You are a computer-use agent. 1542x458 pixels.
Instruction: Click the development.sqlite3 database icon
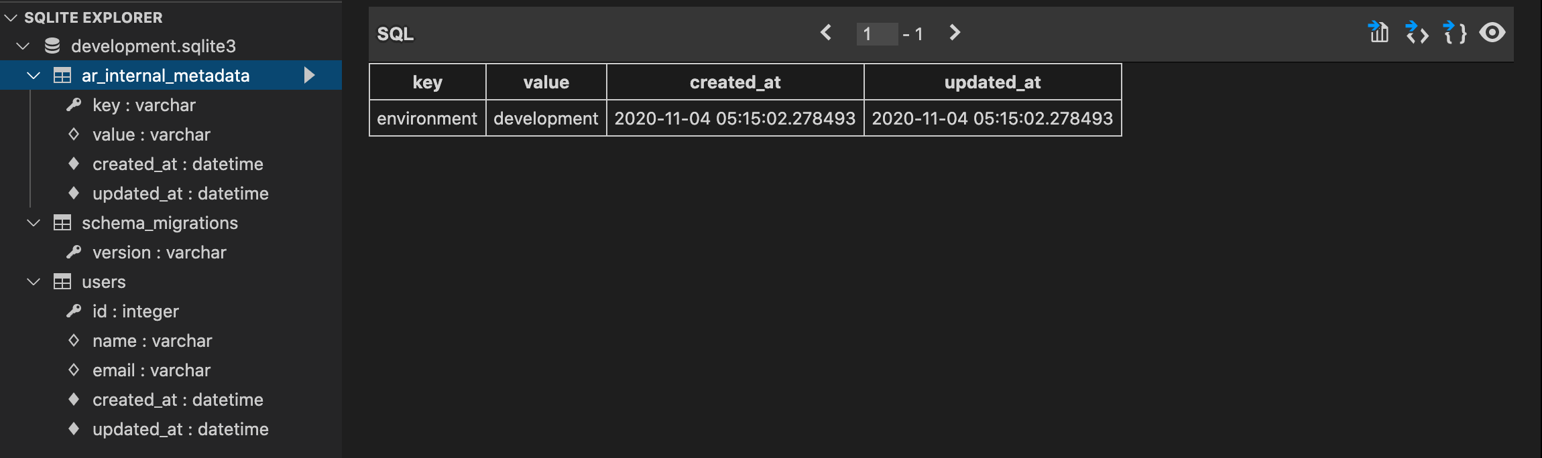pos(52,46)
